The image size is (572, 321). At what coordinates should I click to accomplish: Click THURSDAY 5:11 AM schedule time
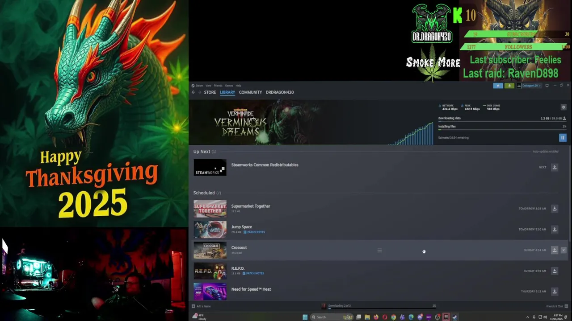pyautogui.click(x=534, y=292)
